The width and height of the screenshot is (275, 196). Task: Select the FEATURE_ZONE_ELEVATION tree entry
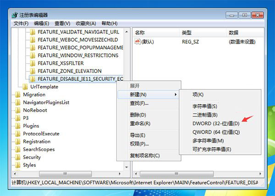pos(70,71)
